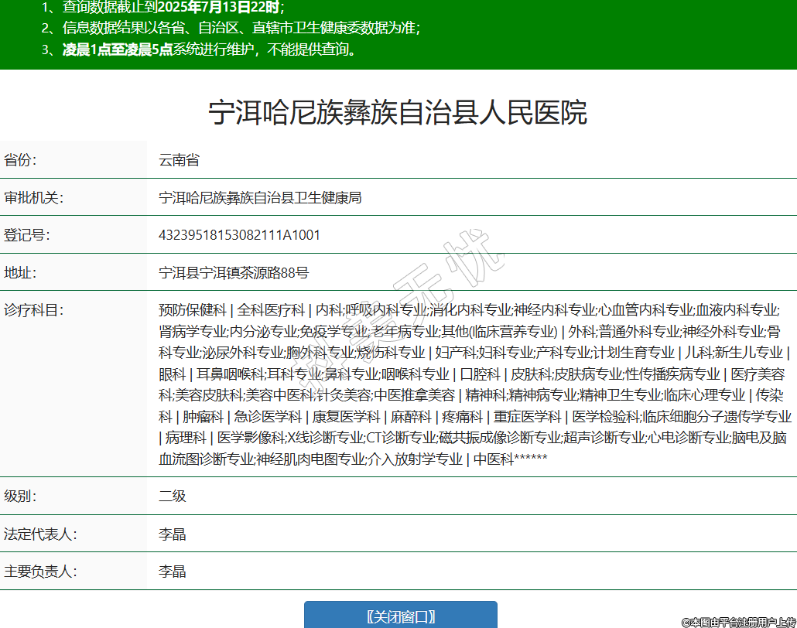The width and height of the screenshot is (797, 628).
Task: Click the hospital level value 二级
Action: 173,496
